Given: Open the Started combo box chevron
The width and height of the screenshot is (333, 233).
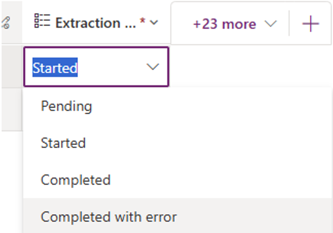Looking at the screenshot, I should click(153, 67).
